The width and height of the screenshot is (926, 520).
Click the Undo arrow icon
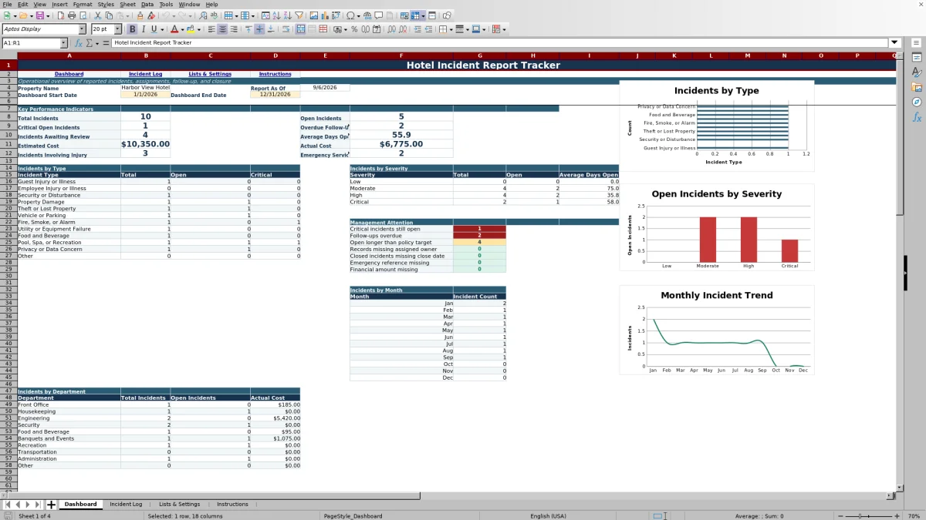165,15
